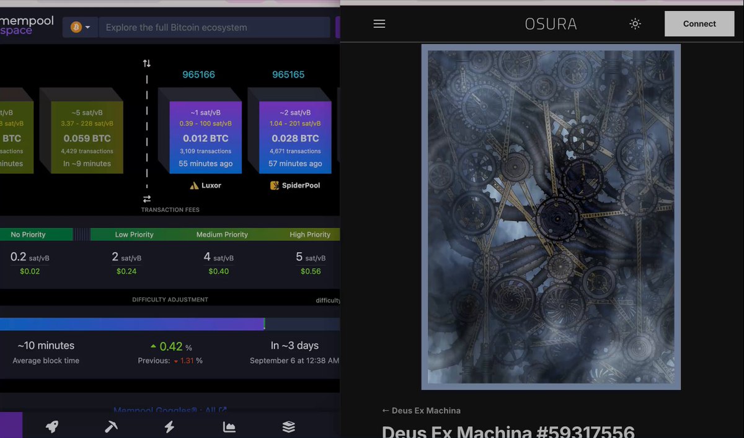
Task: Open block 965165 number link
Action: (x=288, y=74)
